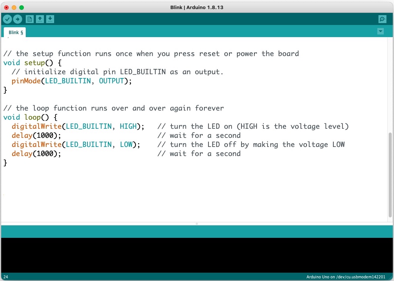The image size is (394, 281).
Task: Expand the tab options dropdown arrow
Action: click(380, 31)
